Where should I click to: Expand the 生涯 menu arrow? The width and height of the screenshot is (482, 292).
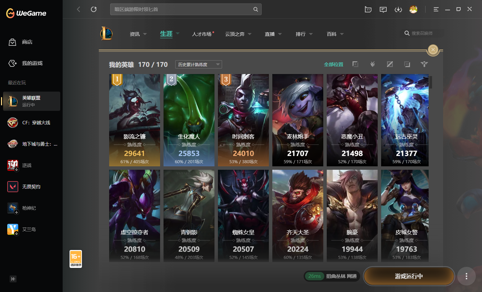pos(178,33)
